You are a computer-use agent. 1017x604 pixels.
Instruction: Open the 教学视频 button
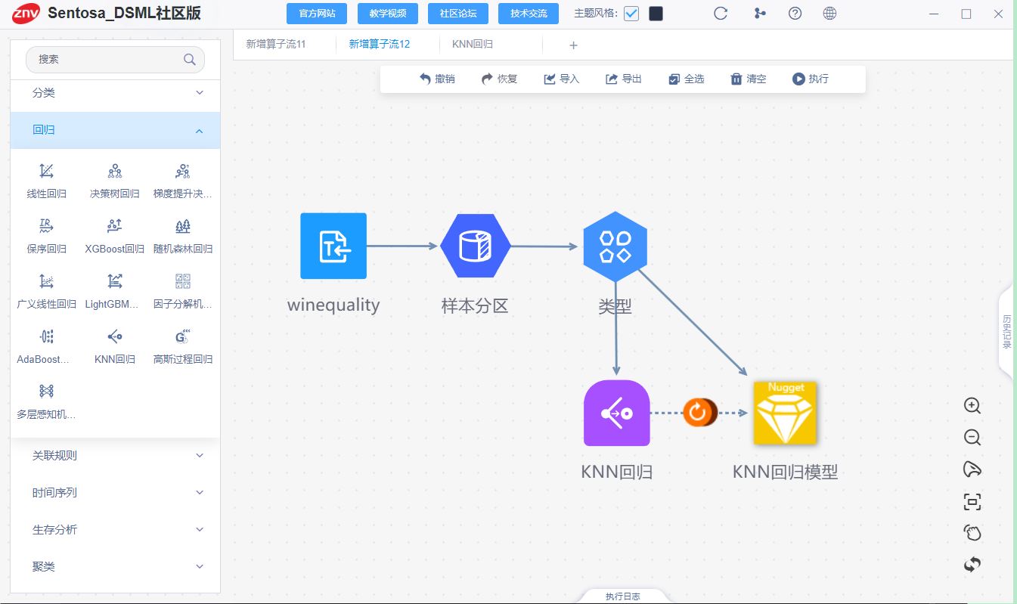(387, 14)
